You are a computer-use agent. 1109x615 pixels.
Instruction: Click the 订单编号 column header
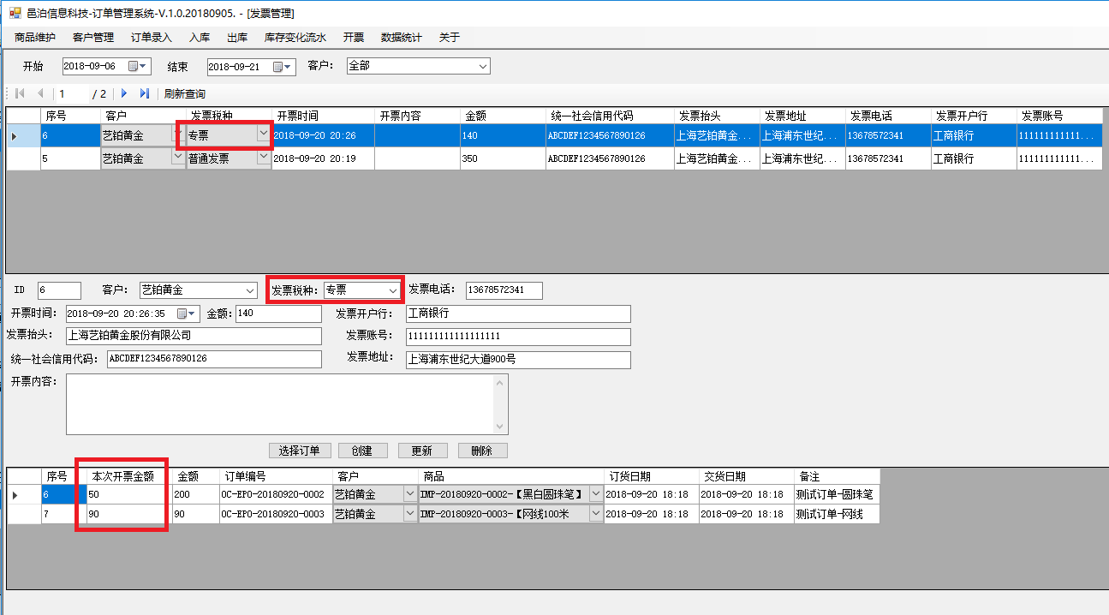(276, 476)
